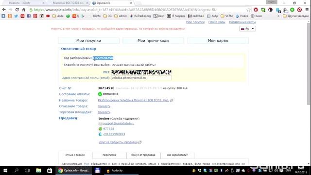Screen dimensions: 311x175
Task: Open the red blocked-sign extension icon
Action: [x=299, y=10]
